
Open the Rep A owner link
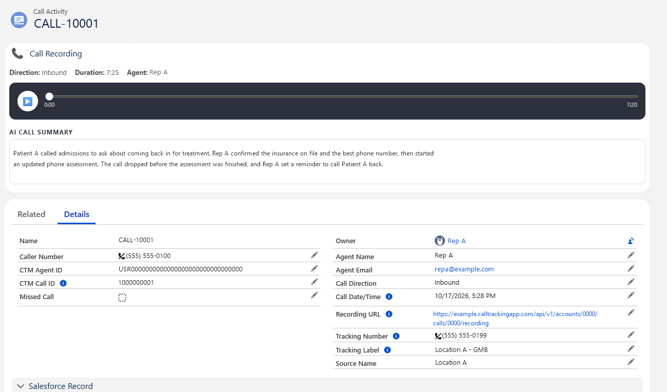pyautogui.click(x=457, y=241)
